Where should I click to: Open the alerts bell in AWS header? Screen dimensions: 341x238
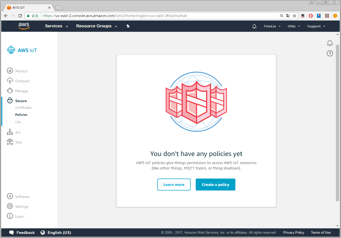coord(254,26)
